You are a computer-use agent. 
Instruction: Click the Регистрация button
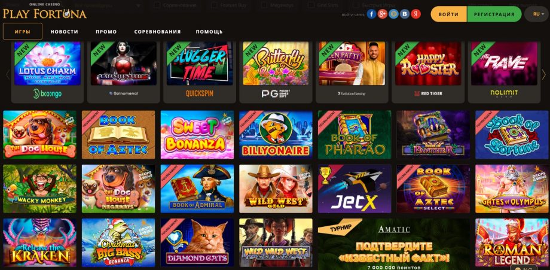click(x=494, y=14)
